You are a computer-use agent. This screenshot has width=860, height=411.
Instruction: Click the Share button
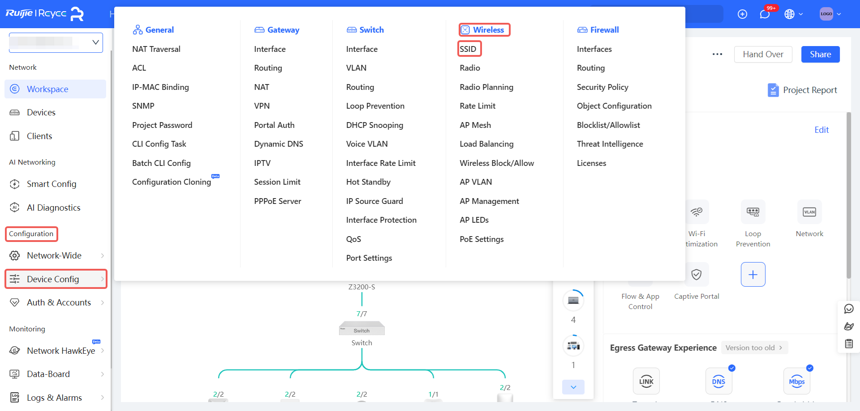[x=820, y=54]
